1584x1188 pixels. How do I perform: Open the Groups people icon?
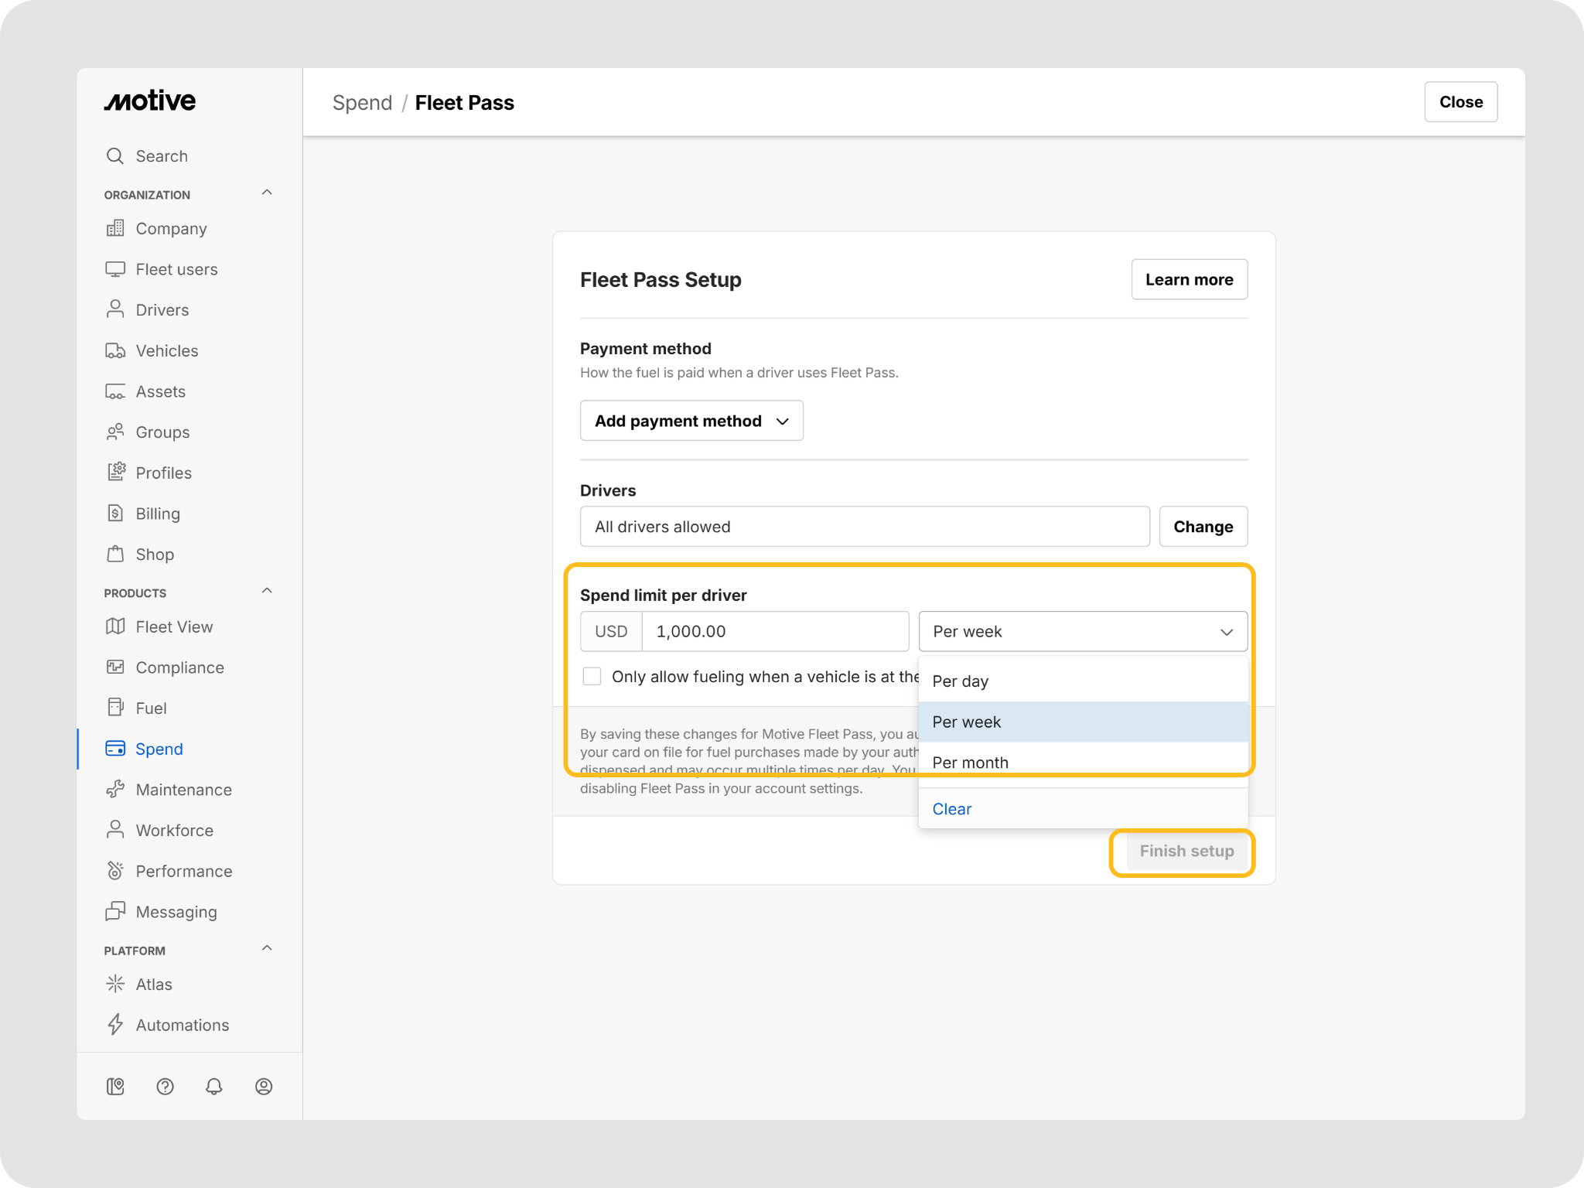115,432
